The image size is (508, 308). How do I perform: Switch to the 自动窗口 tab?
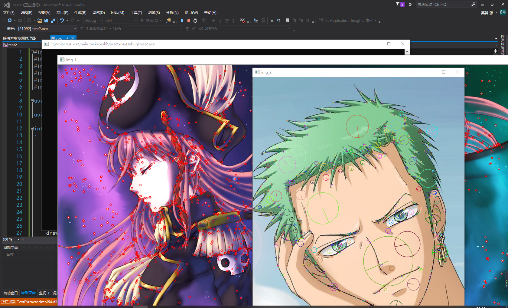coord(11,293)
